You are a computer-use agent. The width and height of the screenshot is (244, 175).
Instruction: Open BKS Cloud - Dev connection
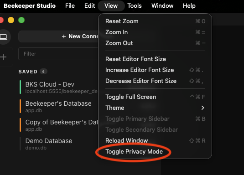click(59, 87)
